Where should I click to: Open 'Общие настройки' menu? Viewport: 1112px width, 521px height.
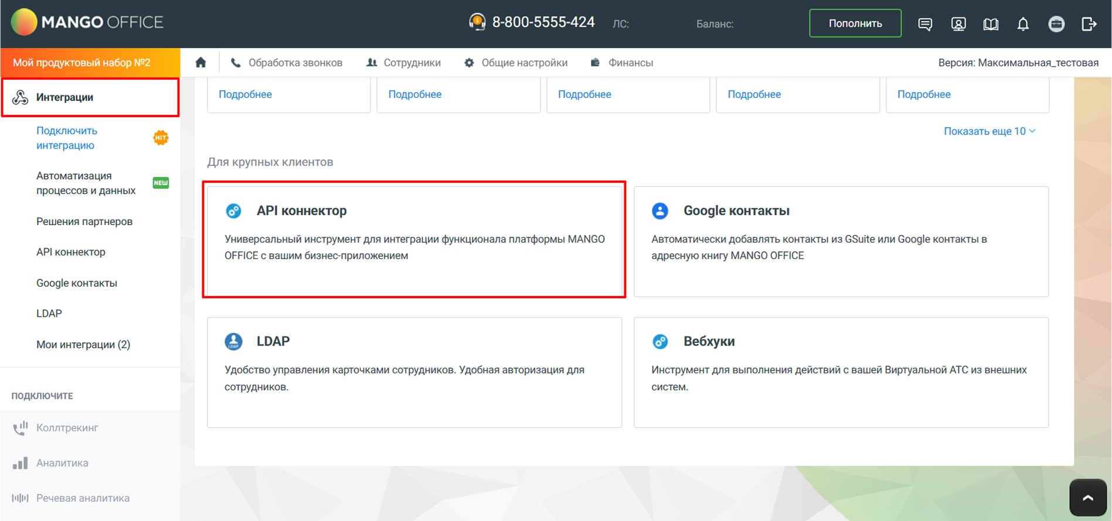[x=516, y=63]
